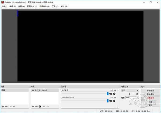Select the 文本 (GDI+) source row
Image resolution: width=161 pixels, height=113 pixels.
point(45,90)
